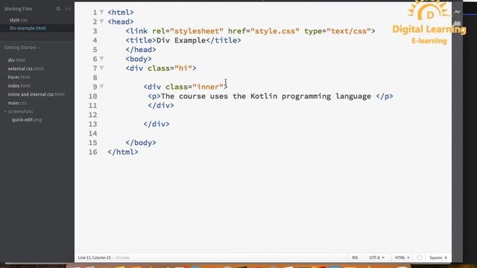477x268 pixels.
Task: Start Live Preview with the lightning icon
Action: tap(457, 12)
